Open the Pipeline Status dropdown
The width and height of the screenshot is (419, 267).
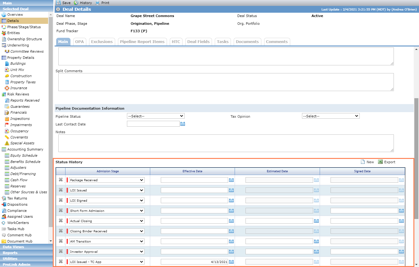156,116
